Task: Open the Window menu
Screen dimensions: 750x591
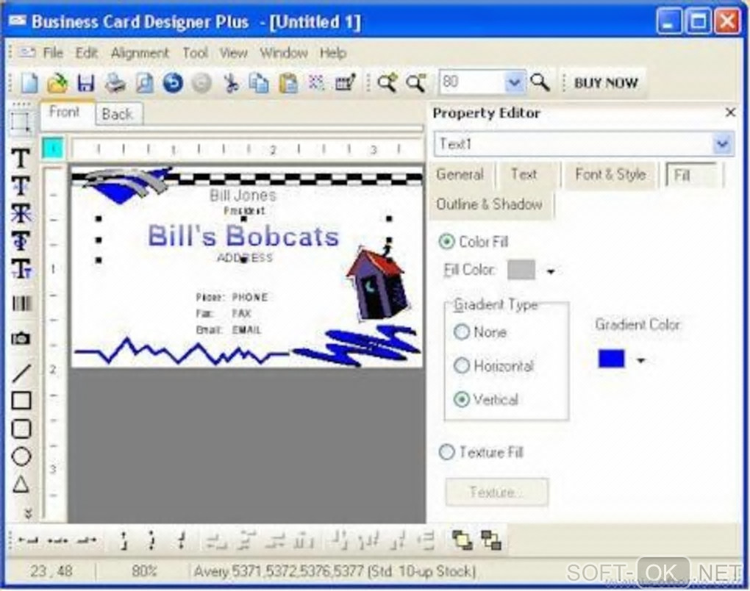Action: click(x=284, y=53)
